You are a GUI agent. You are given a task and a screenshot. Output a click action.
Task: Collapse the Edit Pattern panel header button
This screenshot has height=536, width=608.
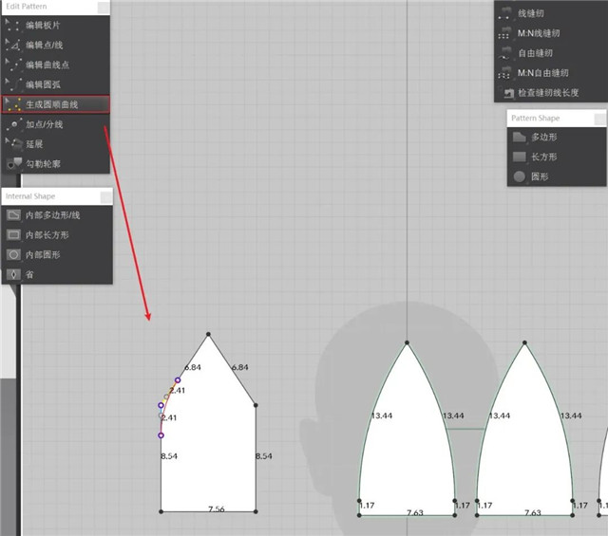tap(103, 7)
